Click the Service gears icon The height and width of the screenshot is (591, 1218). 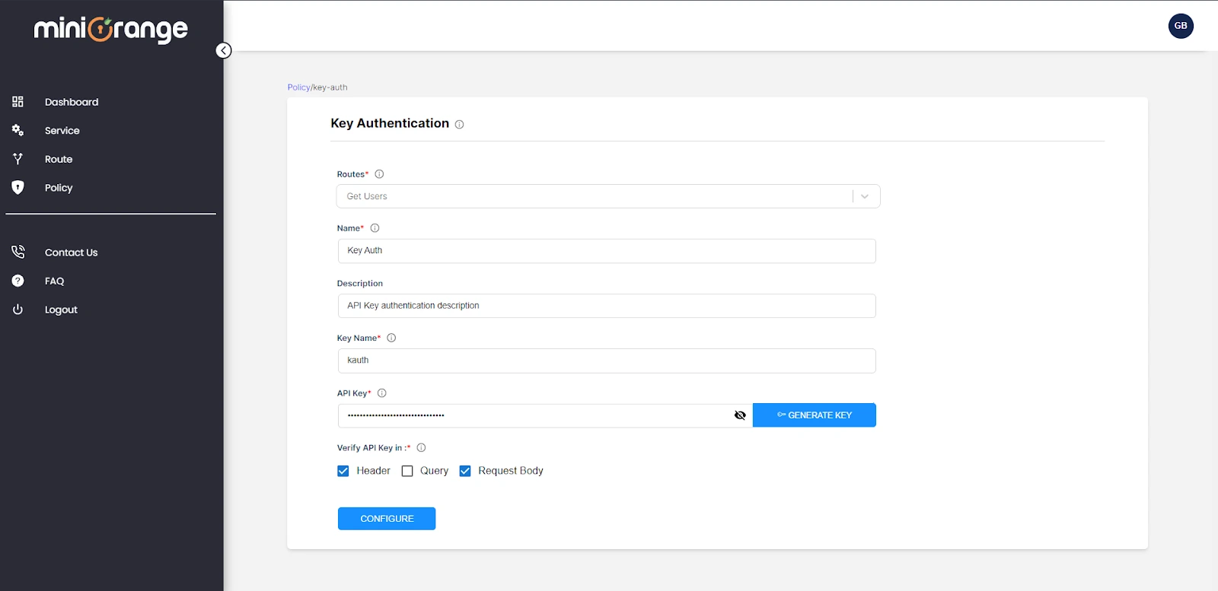[18, 130]
